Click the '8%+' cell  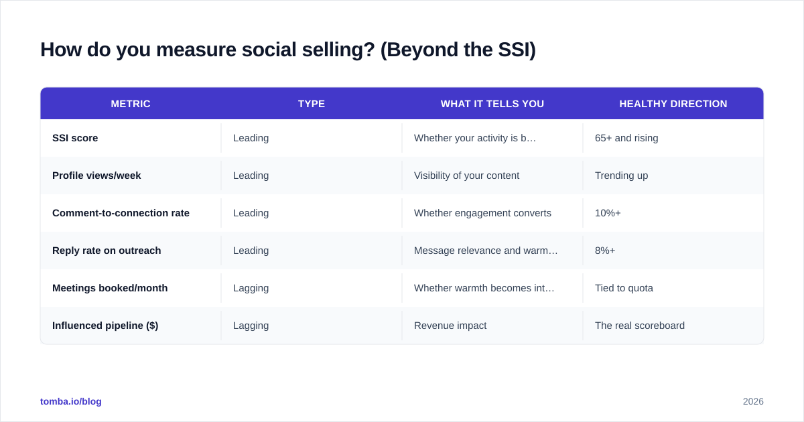tap(673, 251)
